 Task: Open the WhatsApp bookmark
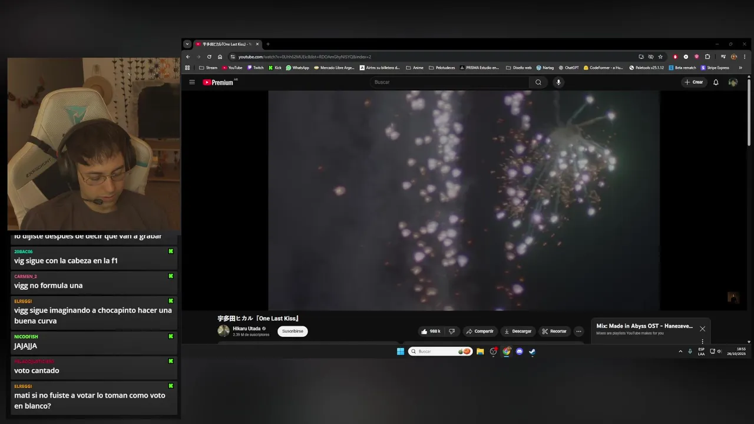[x=297, y=68]
